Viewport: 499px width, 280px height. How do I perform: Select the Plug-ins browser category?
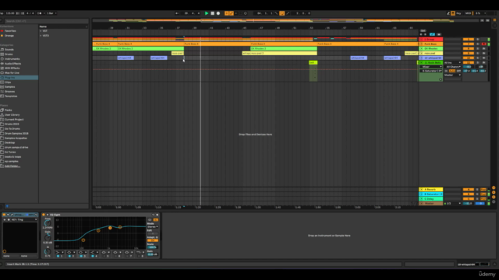[x=19, y=78]
